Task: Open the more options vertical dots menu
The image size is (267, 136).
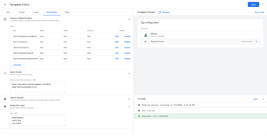Action: 263,5
